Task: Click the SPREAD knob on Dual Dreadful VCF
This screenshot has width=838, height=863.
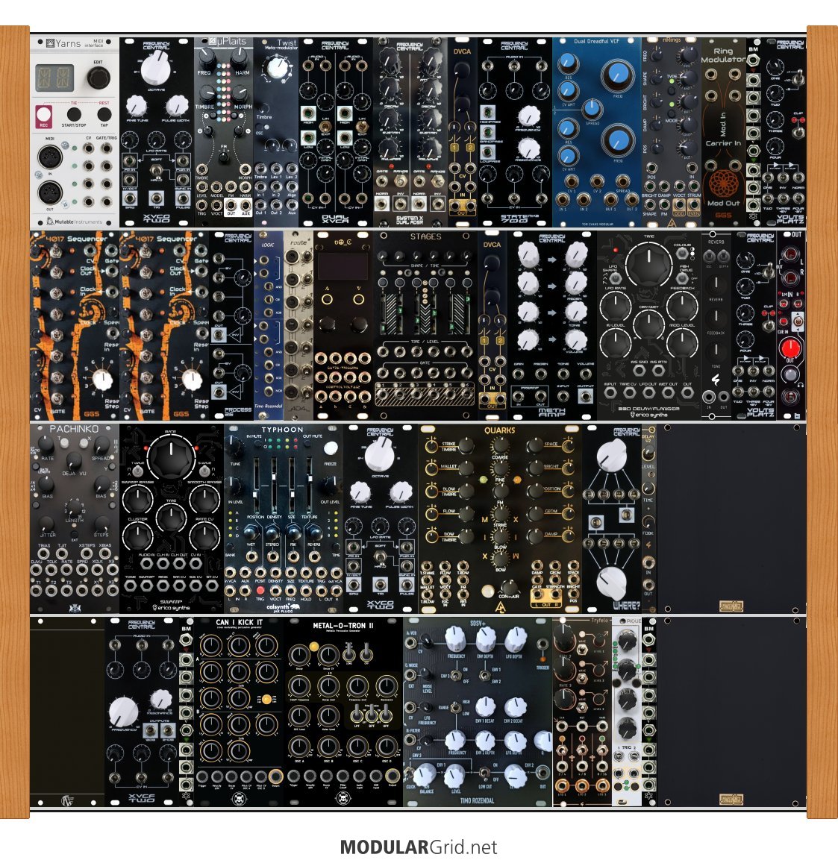Action: pyautogui.click(x=592, y=108)
